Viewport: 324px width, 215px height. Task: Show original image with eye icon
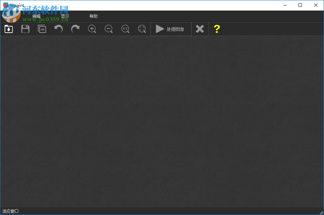coord(42,29)
